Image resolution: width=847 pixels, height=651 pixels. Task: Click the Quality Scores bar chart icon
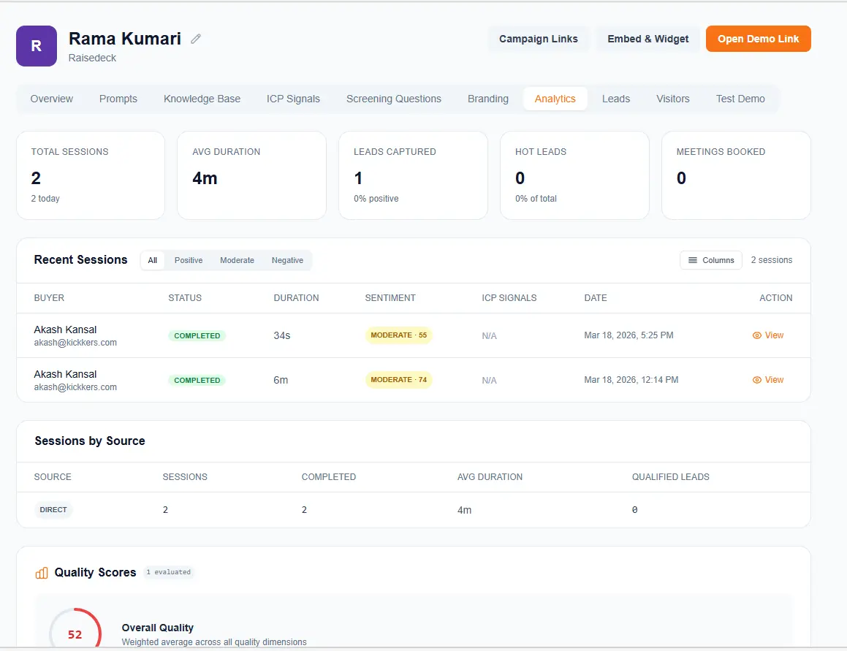pyautogui.click(x=42, y=573)
